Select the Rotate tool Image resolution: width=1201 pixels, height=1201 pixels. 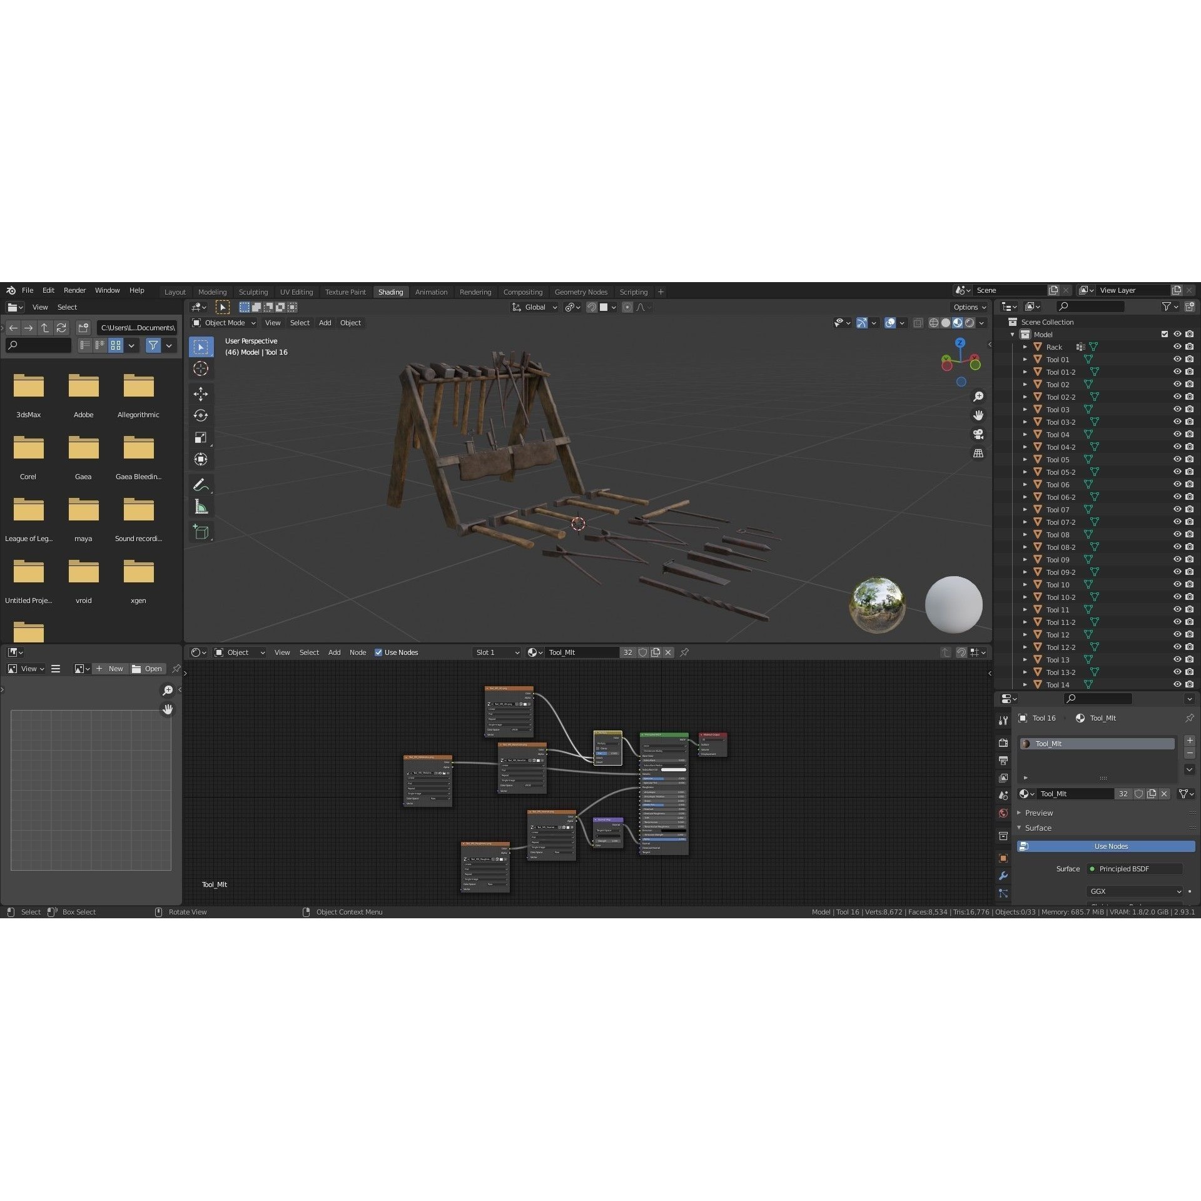click(201, 415)
